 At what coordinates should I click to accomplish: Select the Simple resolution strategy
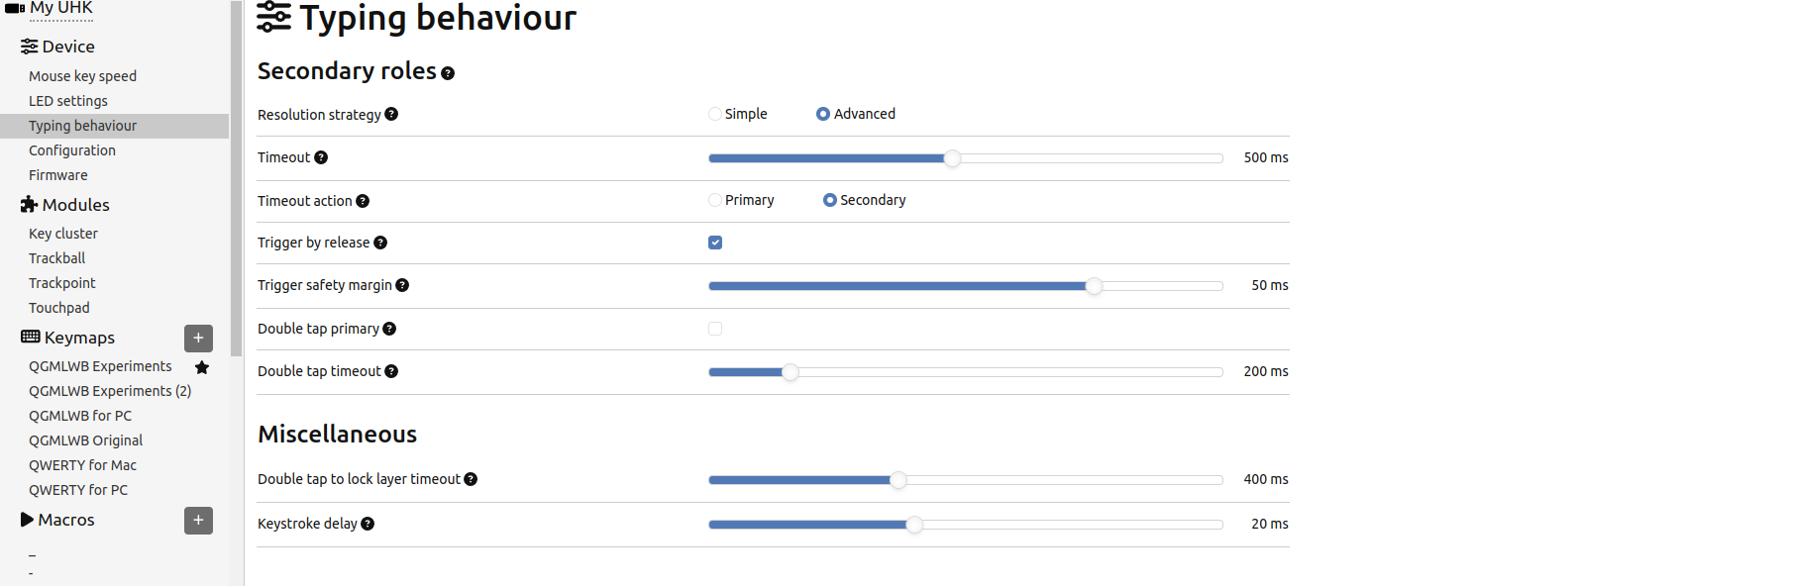(715, 114)
